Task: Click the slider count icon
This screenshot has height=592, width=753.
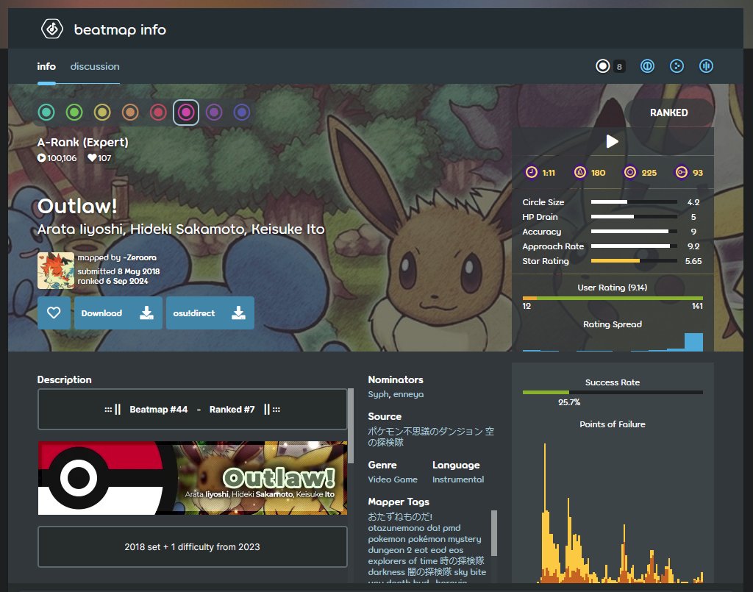Action: point(681,172)
